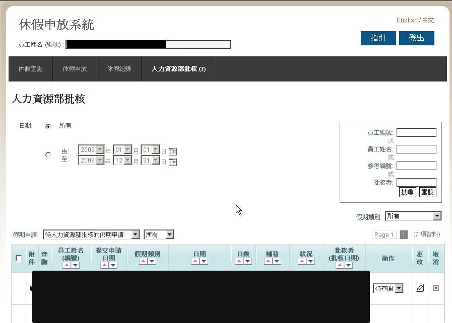Tick the select-all checkbox in table header

19,258
